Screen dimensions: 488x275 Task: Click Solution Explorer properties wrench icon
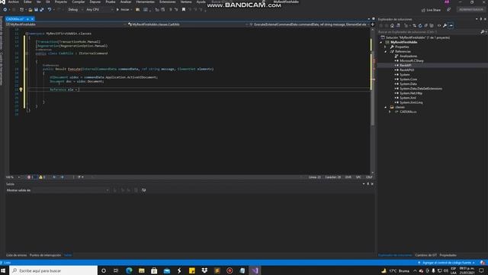pyautogui.click(x=445, y=25)
